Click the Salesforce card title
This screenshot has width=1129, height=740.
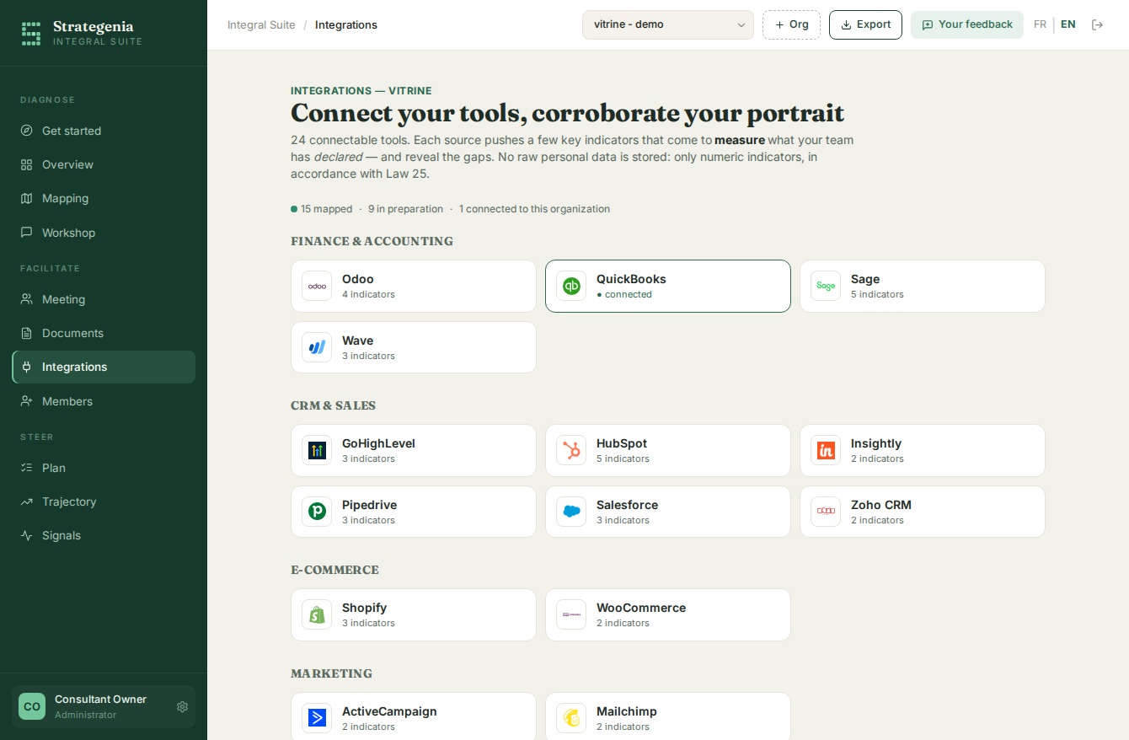pos(627,505)
